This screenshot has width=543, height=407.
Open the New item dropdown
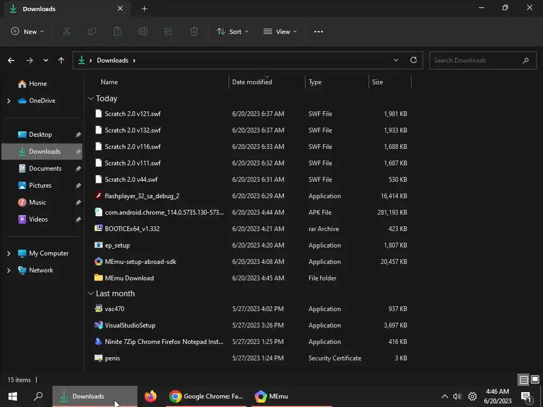click(x=28, y=31)
